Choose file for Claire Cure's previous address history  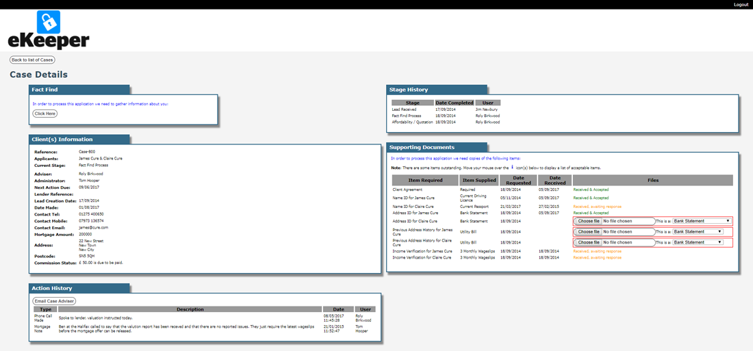(588, 242)
